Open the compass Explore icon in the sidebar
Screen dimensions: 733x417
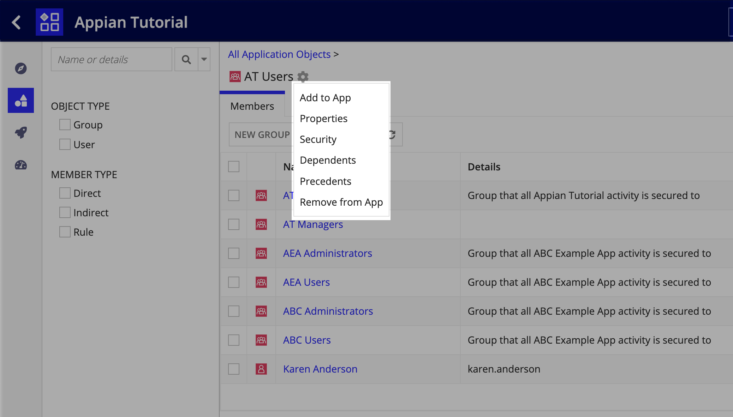pos(21,68)
